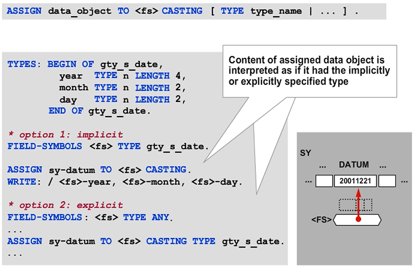Screen dimensions: 414x268
Task: Click the FIELD-SYMBOLS <fs> TYPE ANY line
Action: pos(91,217)
